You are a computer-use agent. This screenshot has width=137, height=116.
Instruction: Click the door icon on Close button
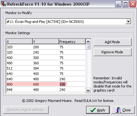pyautogui.click(x=118, y=110)
